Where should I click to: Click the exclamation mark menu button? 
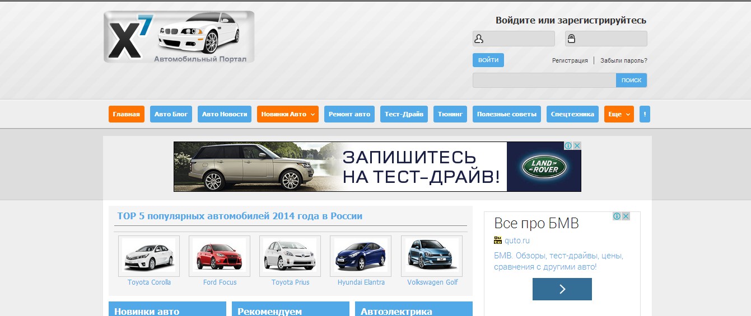pyautogui.click(x=645, y=114)
